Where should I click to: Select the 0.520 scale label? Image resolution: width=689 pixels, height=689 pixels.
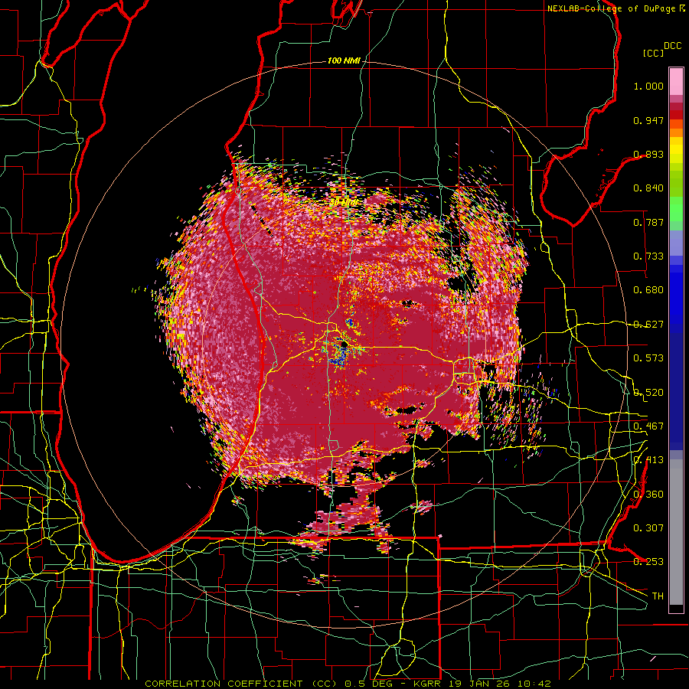coord(648,393)
